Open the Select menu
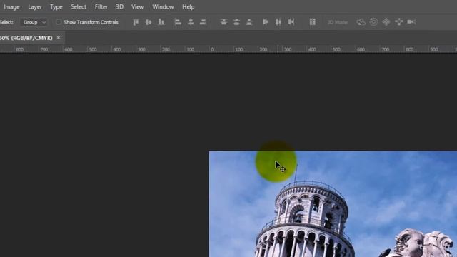The image size is (457, 257). [x=79, y=6]
